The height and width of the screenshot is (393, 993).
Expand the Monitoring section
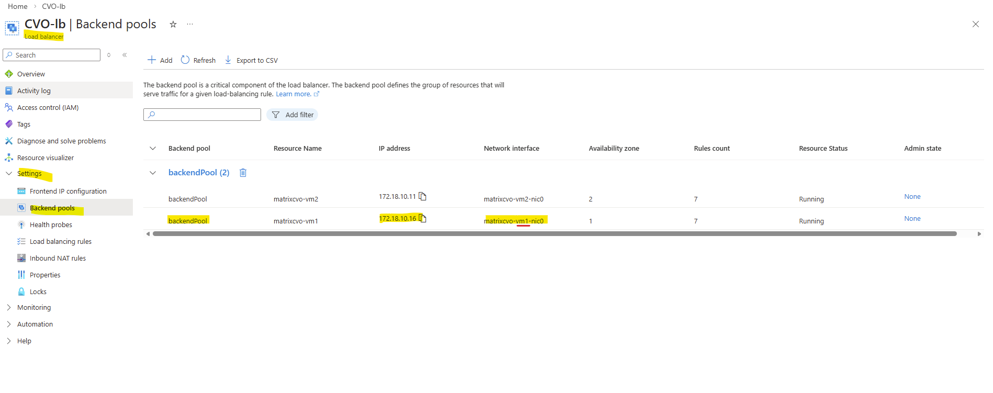[x=9, y=308]
